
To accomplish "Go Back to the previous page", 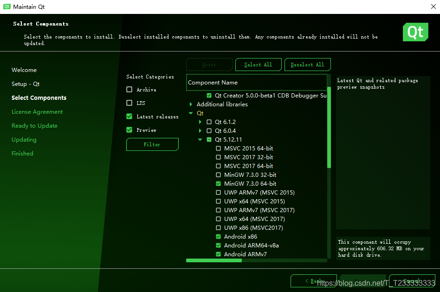I will click(314, 281).
